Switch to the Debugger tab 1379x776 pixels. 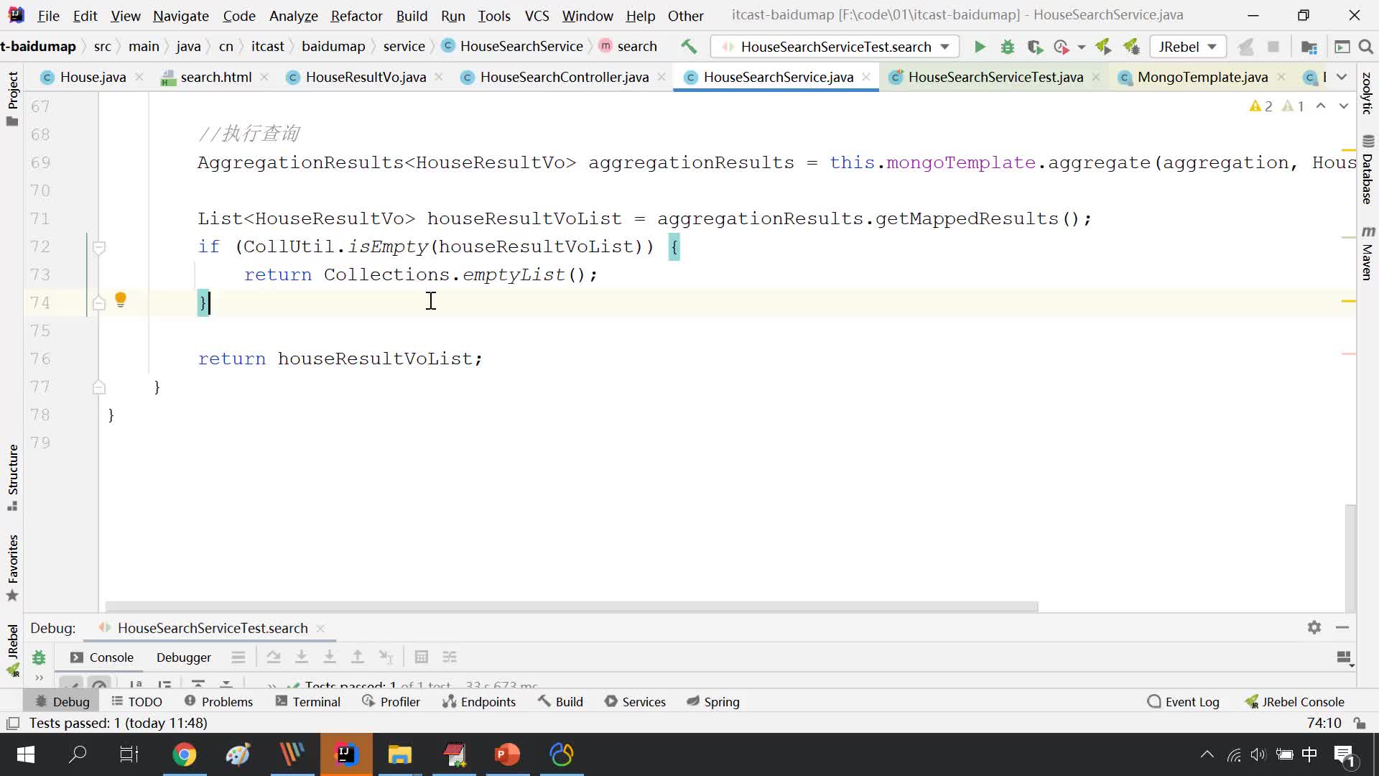click(x=184, y=657)
